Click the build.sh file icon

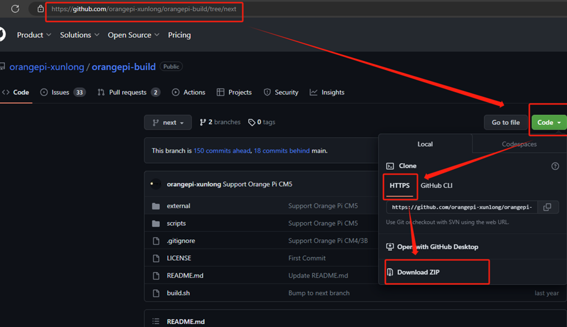156,293
